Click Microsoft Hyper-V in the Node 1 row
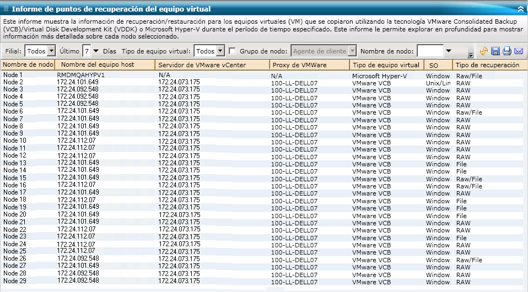This screenshot has width=528, height=292. (380, 76)
